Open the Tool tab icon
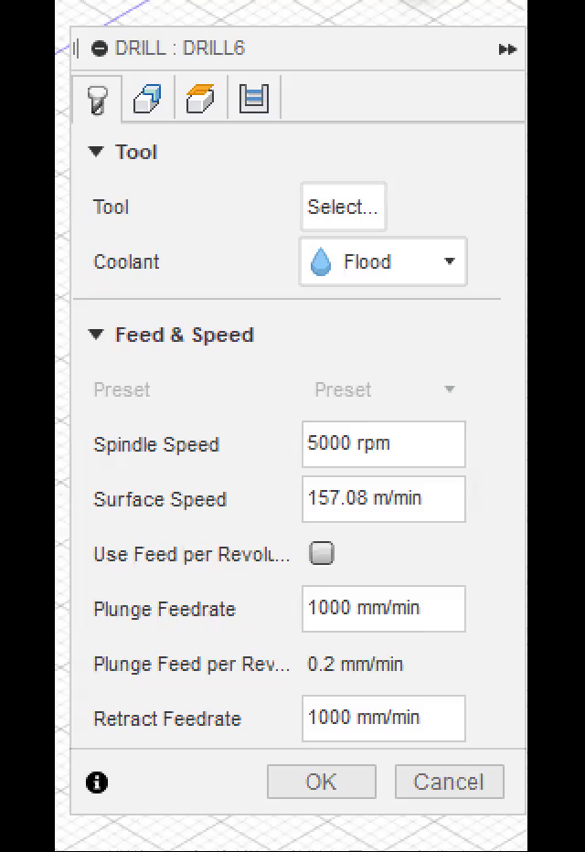The image size is (585, 852). click(97, 99)
